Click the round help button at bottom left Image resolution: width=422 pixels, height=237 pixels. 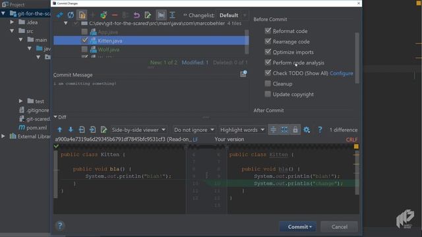coord(60,225)
